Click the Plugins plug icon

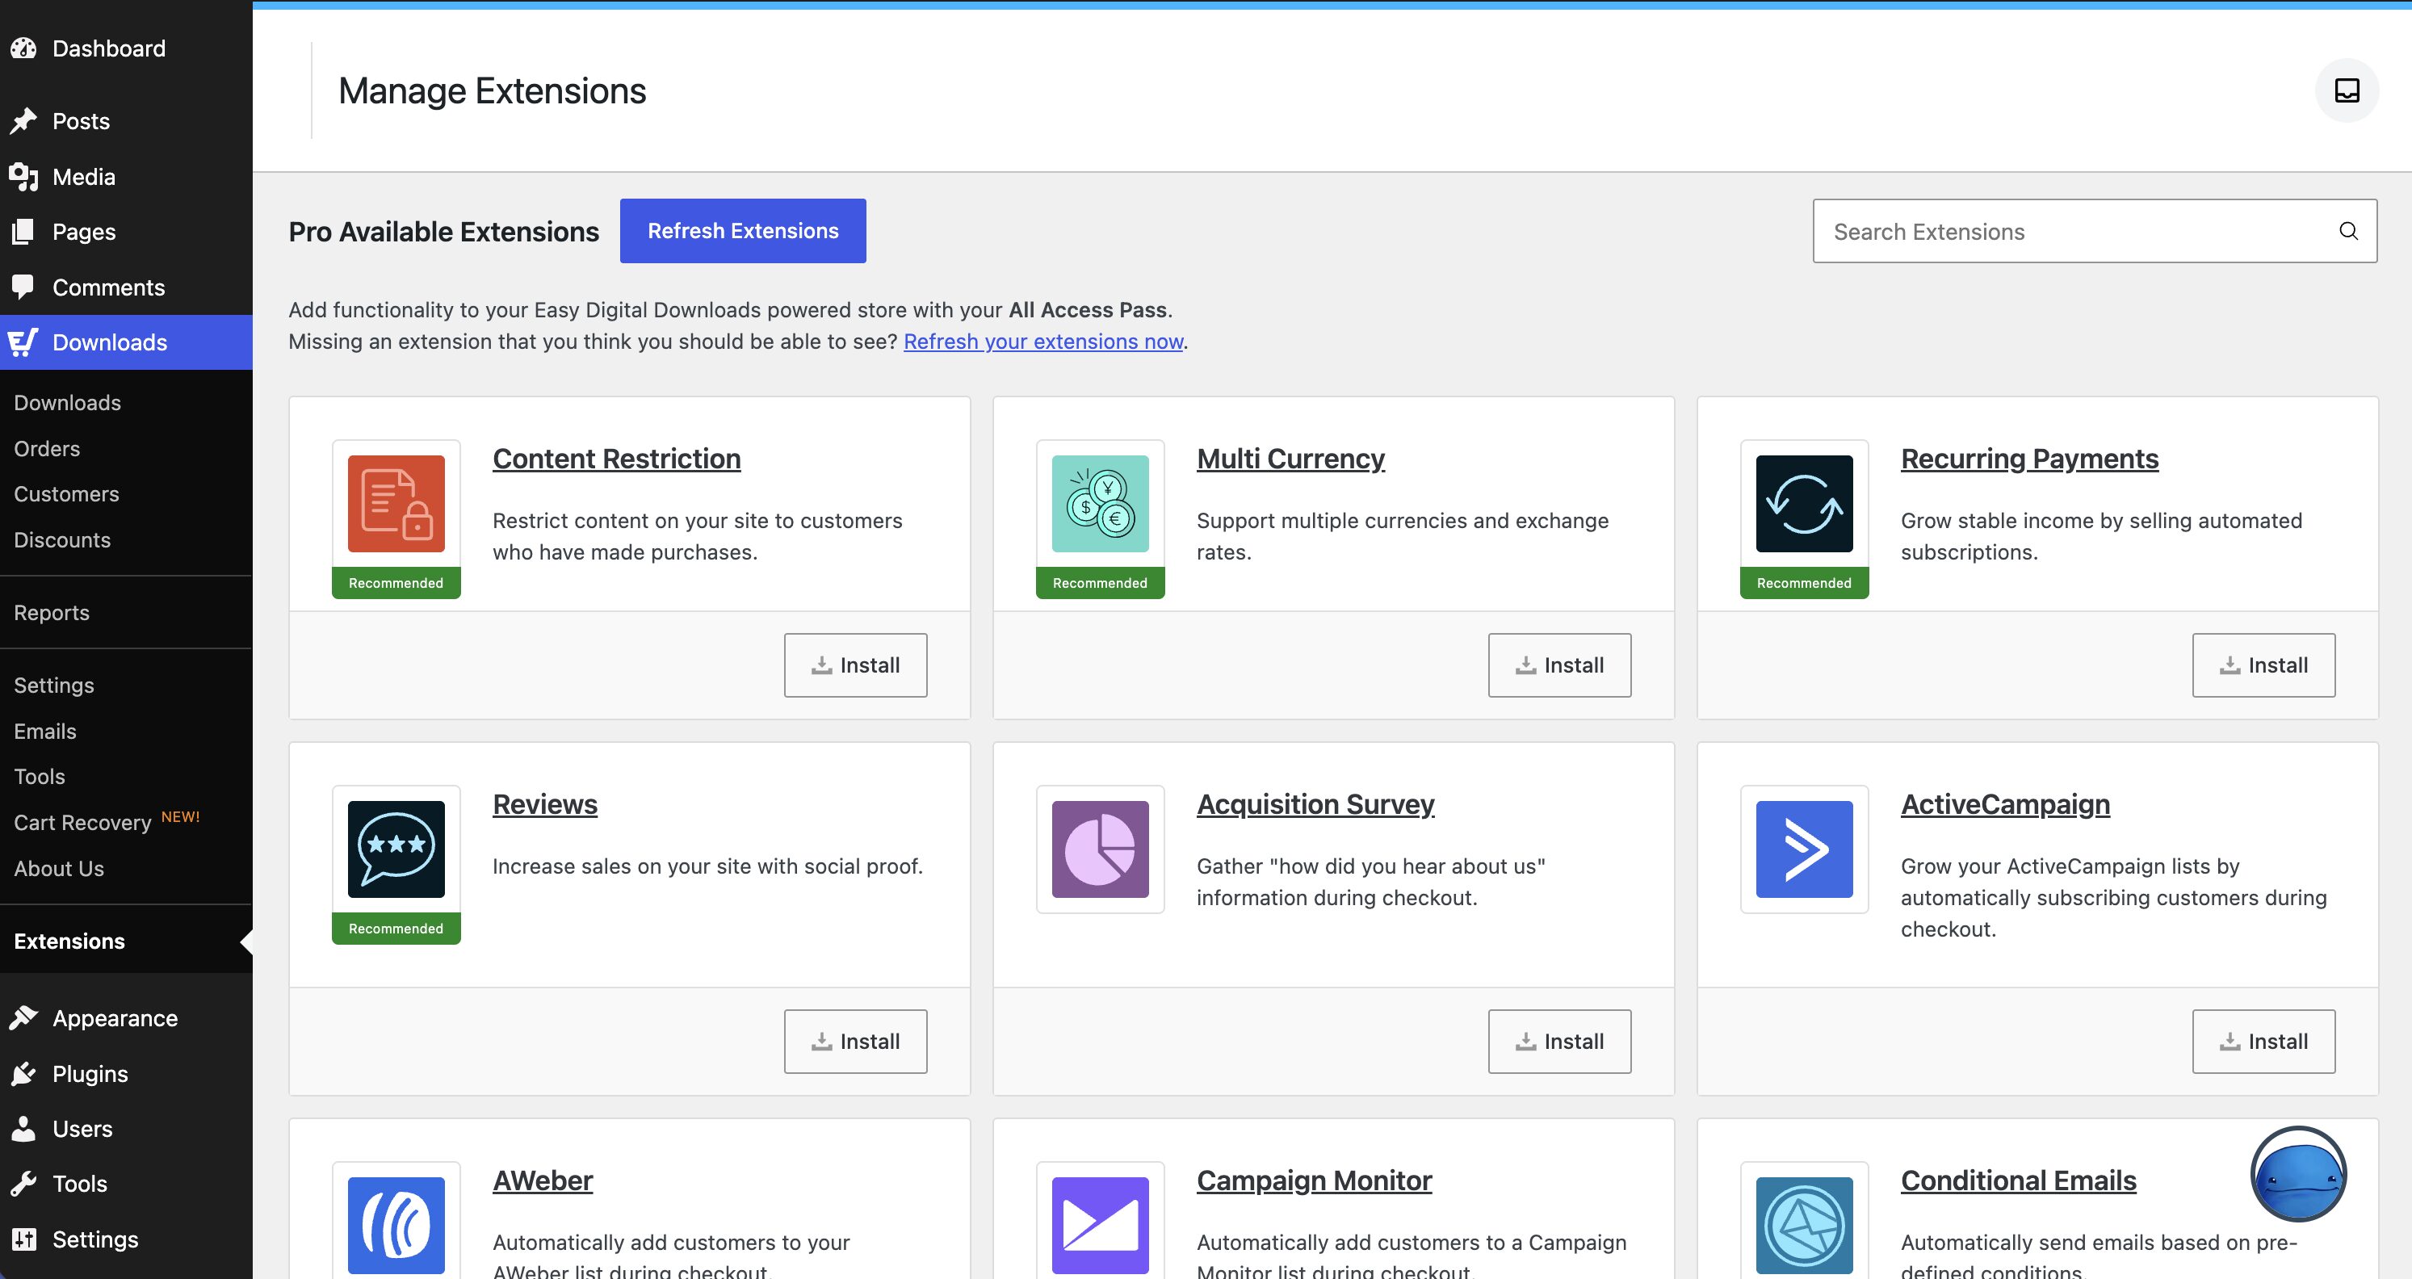click(x=23, y=1073)
